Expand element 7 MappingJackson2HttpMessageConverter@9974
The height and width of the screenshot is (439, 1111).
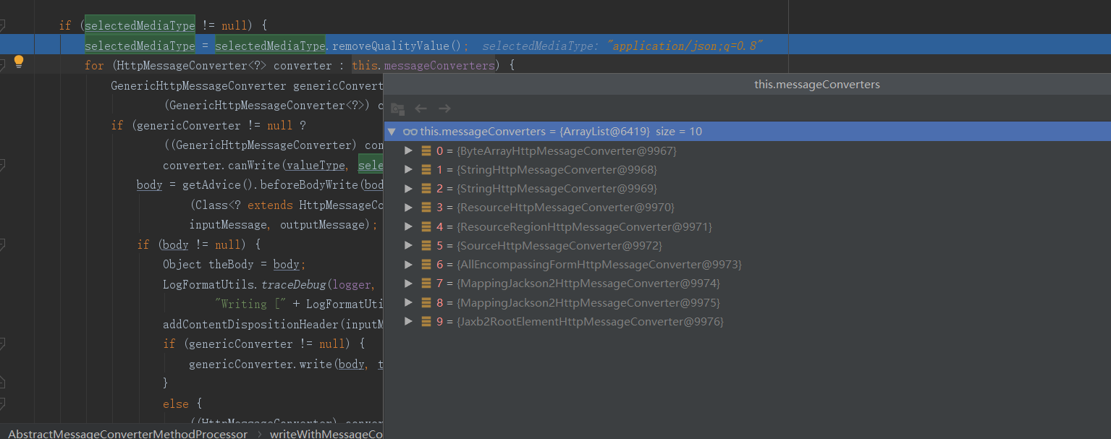(408, 284)
